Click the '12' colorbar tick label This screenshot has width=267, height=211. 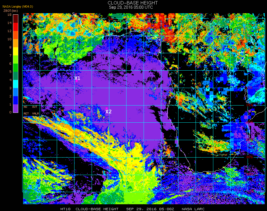[x=10, y=31]
